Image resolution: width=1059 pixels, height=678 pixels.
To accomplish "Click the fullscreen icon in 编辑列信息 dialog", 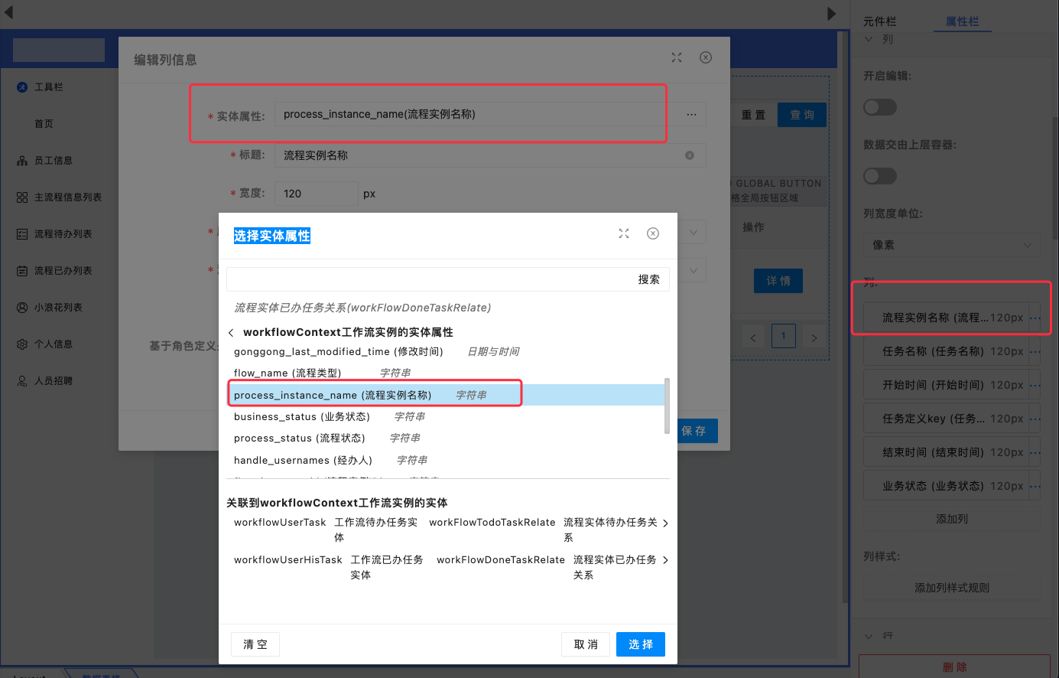I will [677, 57].
